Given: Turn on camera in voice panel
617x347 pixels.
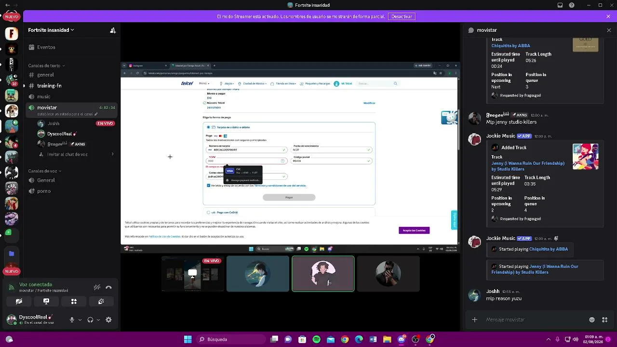Looking at the screenshot, I should pyautogui.click(x=19, y=301).
